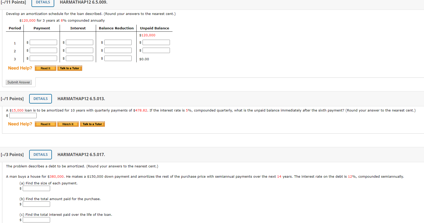Click Read It for the $15,000 loan problem
This screenshot has height=223, width=424.
point(45,124)
